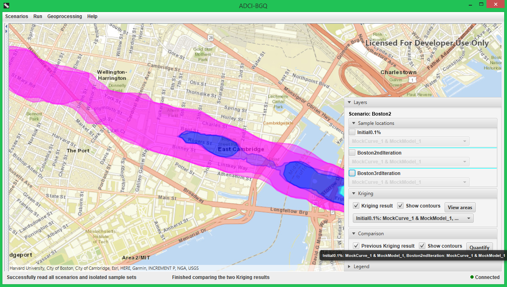The height and width of the screenshot is (287, 507).
Task: Open the Kriging result selection dropdown
Action: pyautogui.click(x=413, y=218)
